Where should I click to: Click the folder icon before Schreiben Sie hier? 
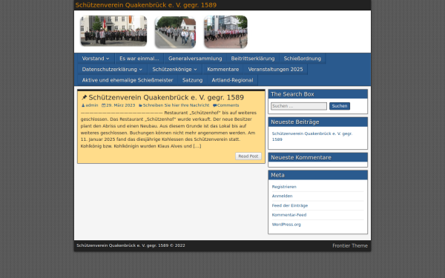click(140, 105)
